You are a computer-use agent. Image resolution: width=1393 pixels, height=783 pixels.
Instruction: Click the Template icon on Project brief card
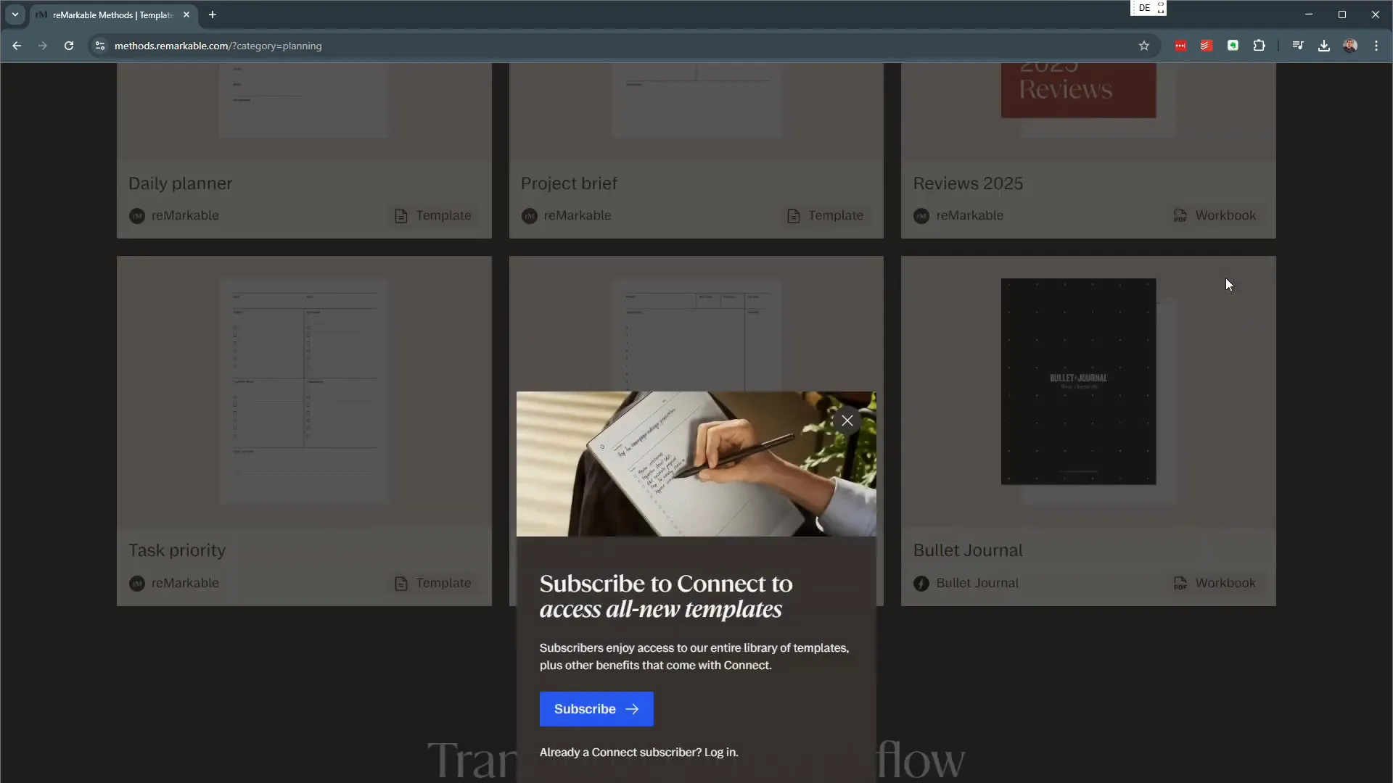794,216
